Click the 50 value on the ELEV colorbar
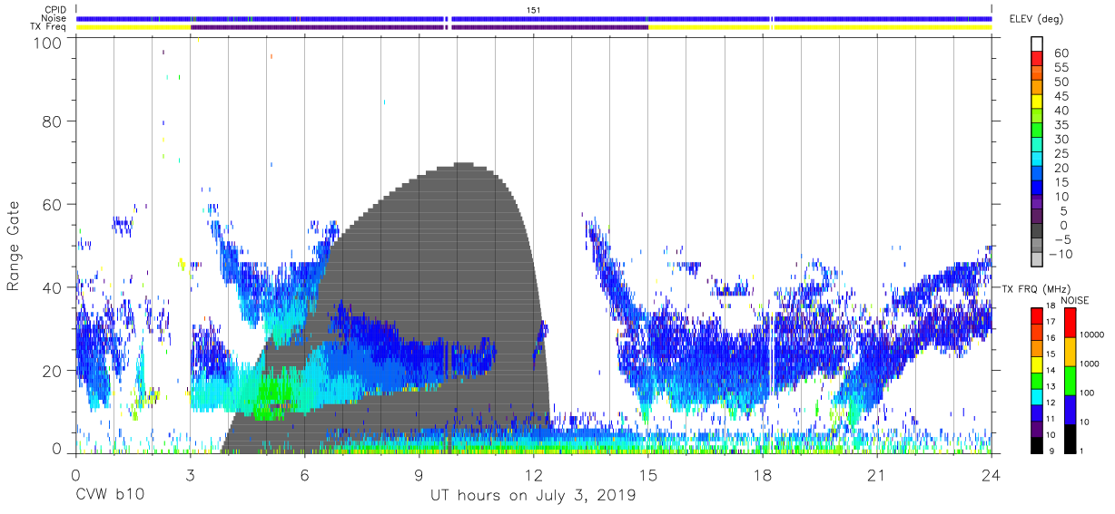This screenshot has height=514, width=1115. (x=1061, y=82)
